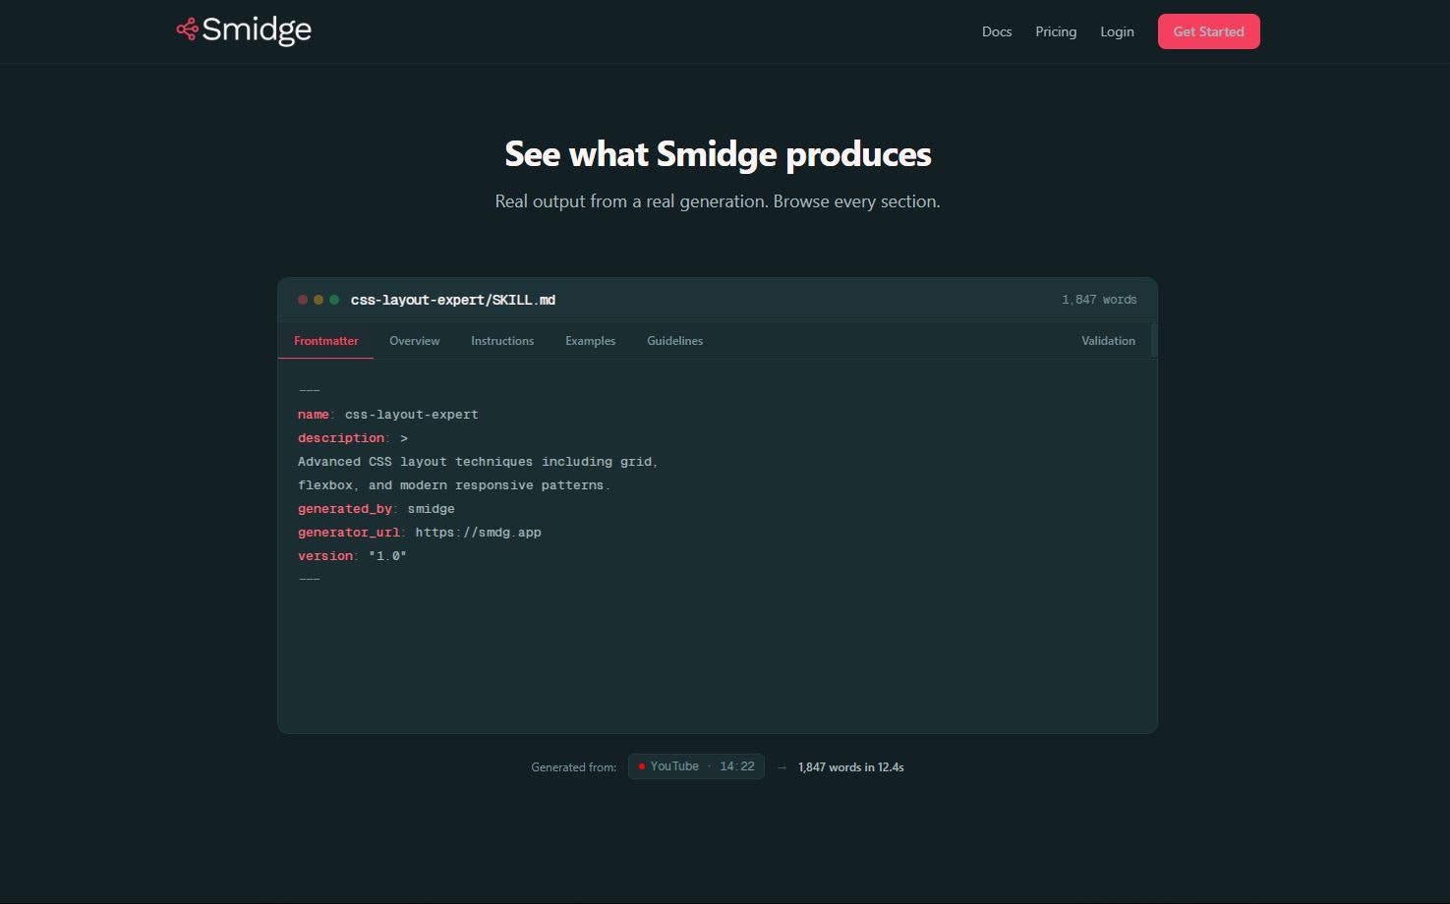Click the Get Started button
The height and width of the screenshot is (904, 1450).
(1208, 31)
